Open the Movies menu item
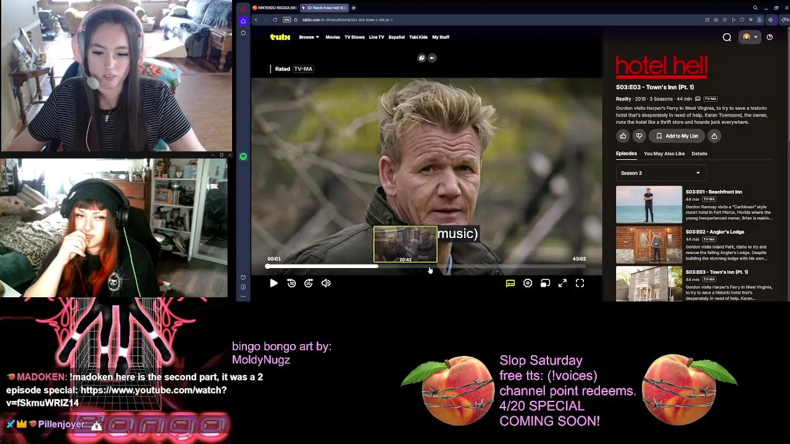Screen dimensions: 790x444 point(333,37)
